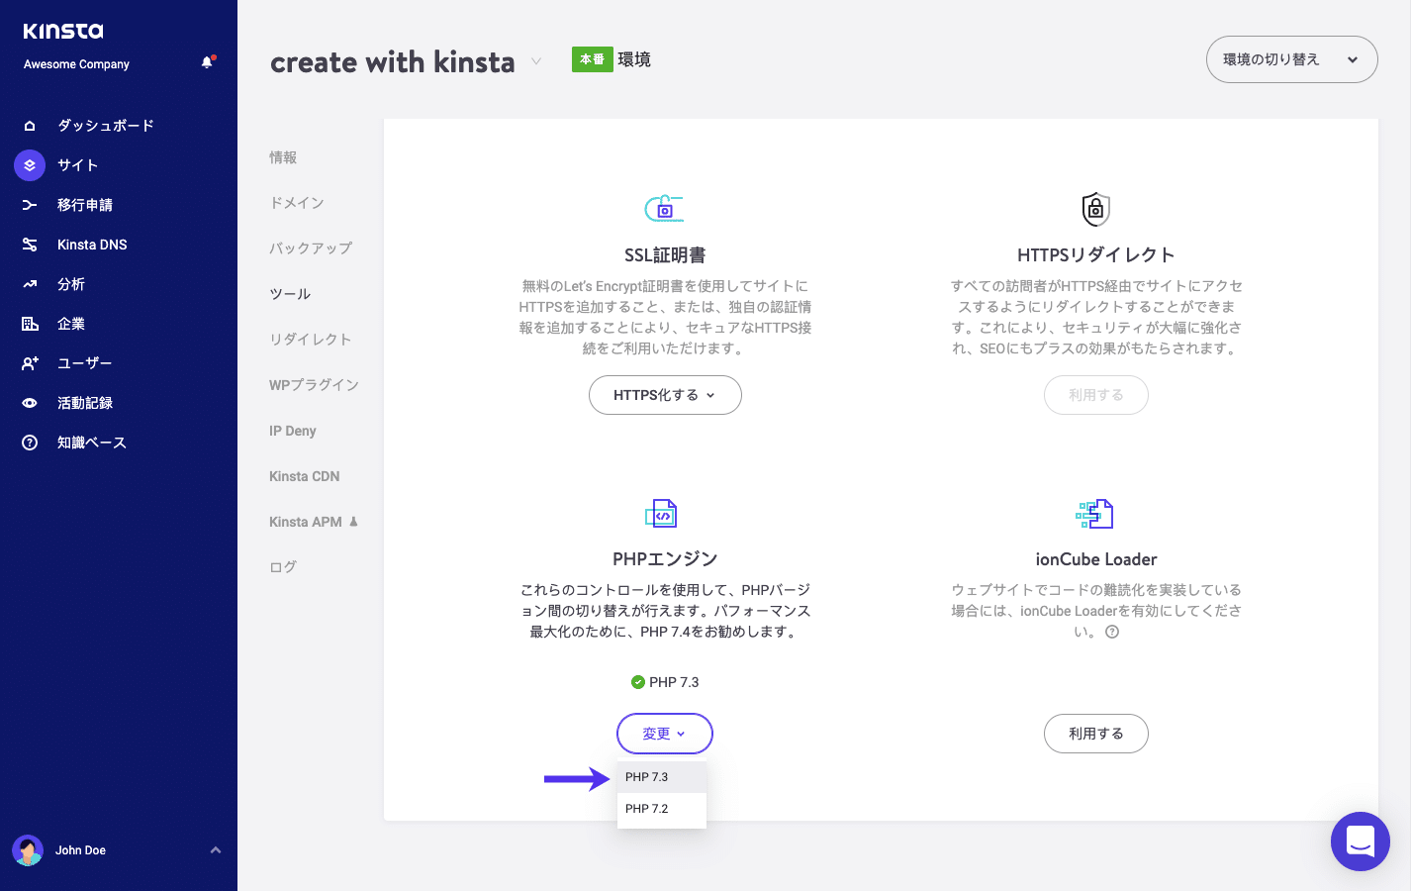1411x891 pixels.
Task: Open the live chat bubble icon
Action: click(1361, 841)
